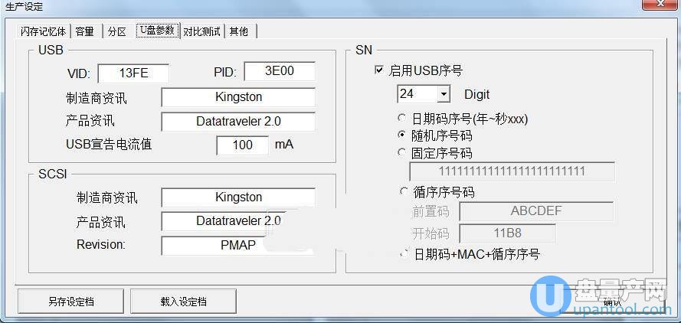The image size is (681, 323).
Task: Select the 日期码序号 radio option
Action: coord(402,119)
